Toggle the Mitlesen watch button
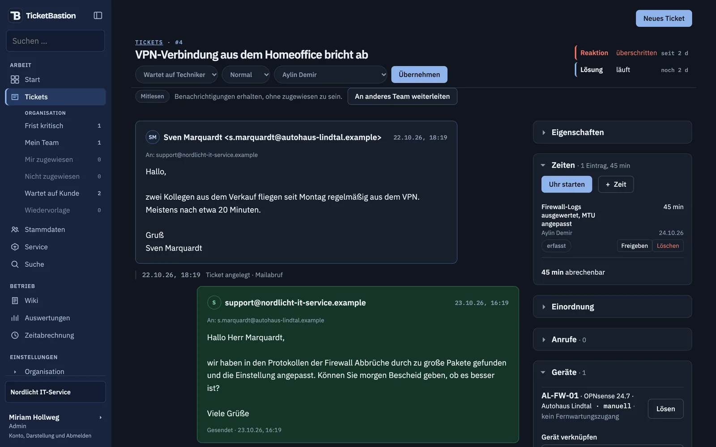The width and height of the screenshot is (716, 447). pyautogui.click(x=152, y=97)
